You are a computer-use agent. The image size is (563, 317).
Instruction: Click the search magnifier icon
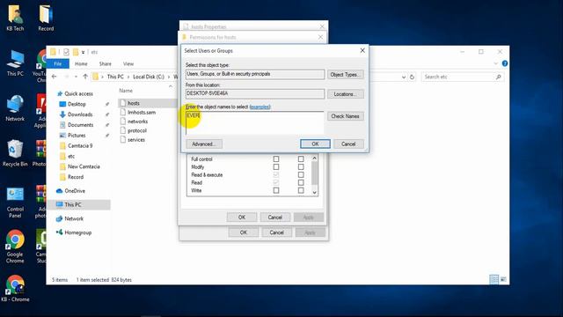pos(499,77)
